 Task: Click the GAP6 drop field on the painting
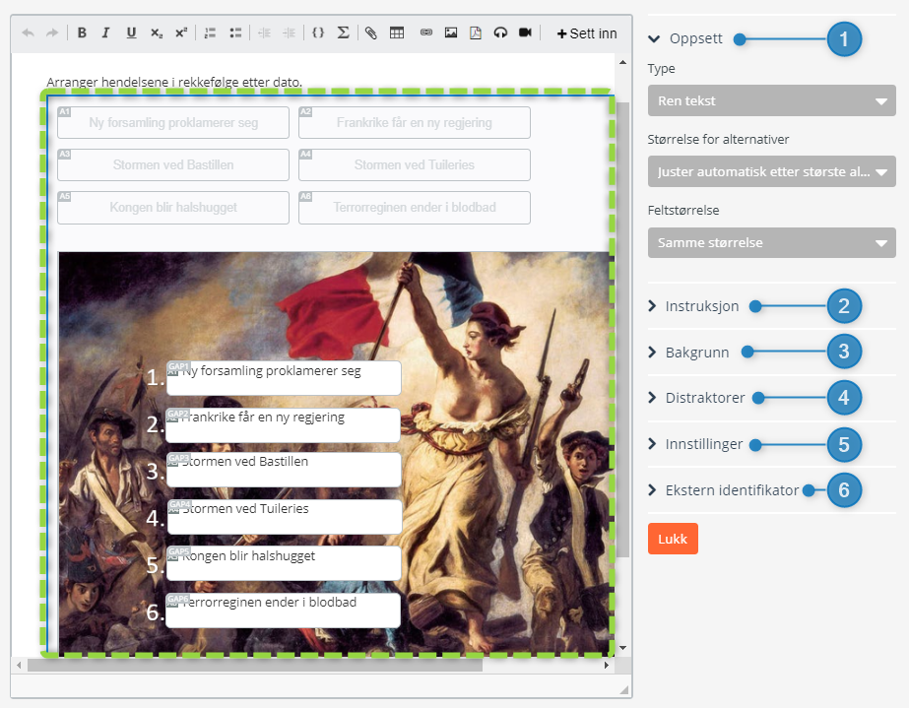click(x=284, y=610)
